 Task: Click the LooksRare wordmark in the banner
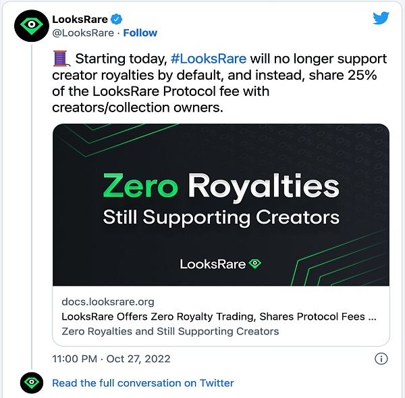(213, 264)
